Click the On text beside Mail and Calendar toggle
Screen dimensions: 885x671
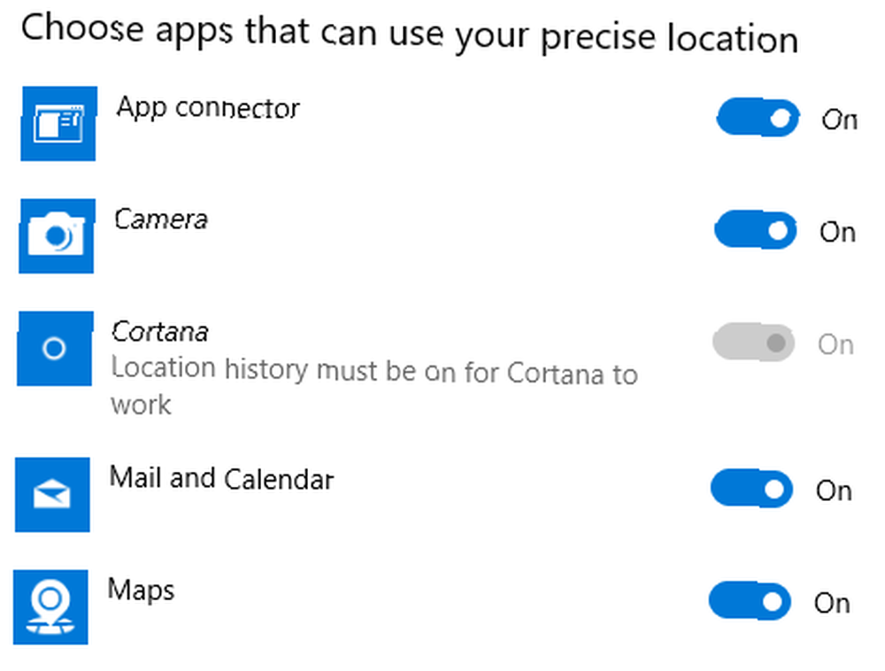tap(835, 490)
